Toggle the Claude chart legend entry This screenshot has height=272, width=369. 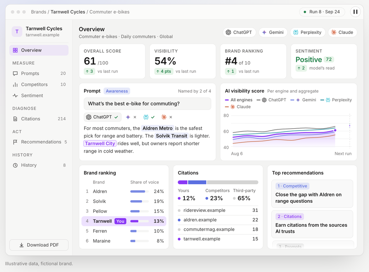[x=238, y=107]
